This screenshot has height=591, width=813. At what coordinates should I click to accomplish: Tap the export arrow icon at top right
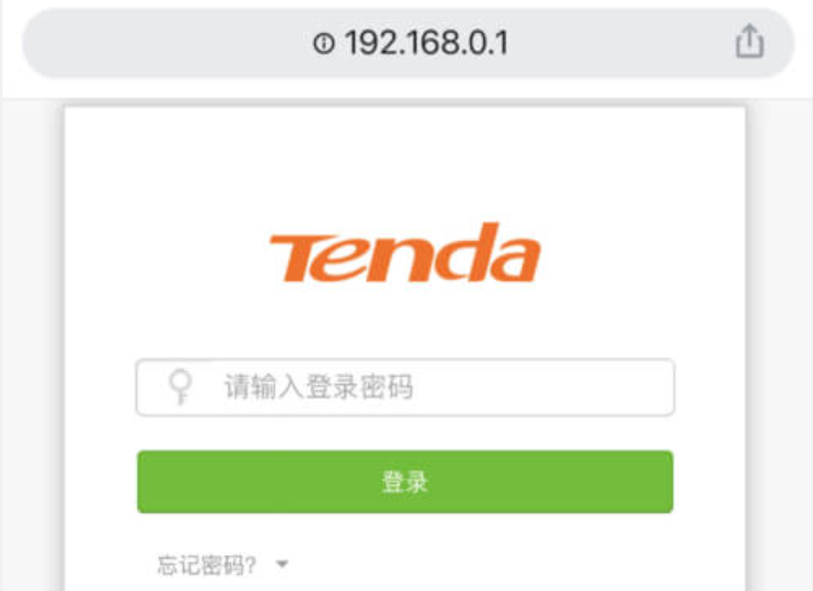[x=749, y=41]
